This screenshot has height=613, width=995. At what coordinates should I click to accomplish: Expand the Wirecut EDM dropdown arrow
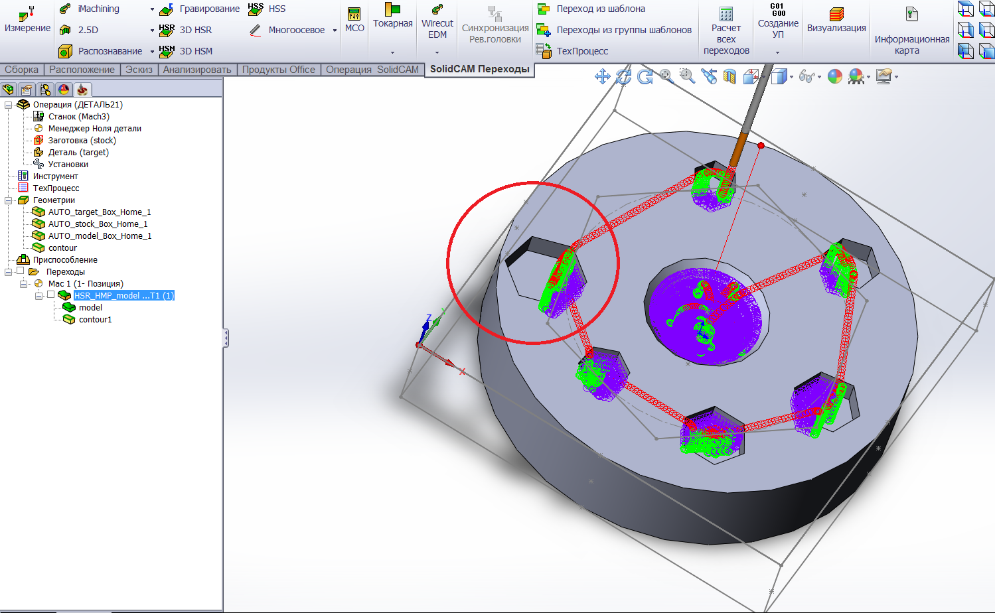(437, 52)
